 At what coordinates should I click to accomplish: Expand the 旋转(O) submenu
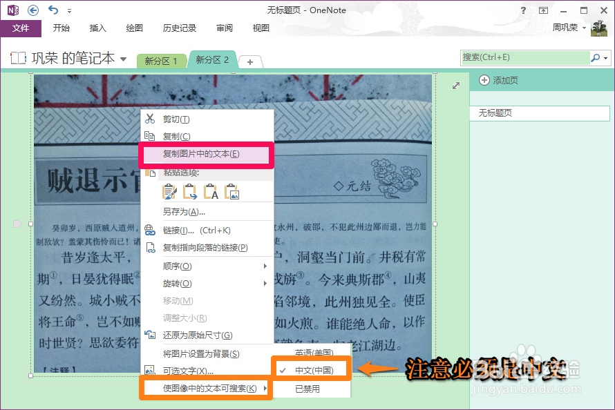207,284
